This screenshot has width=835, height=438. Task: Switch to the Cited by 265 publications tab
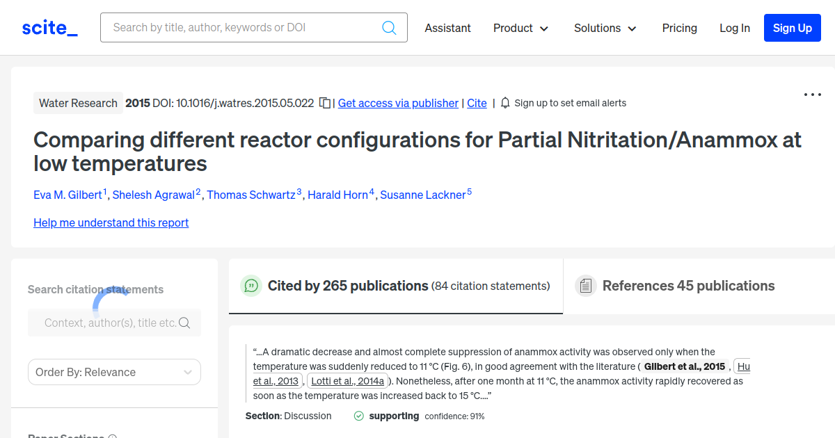(395, 286)
